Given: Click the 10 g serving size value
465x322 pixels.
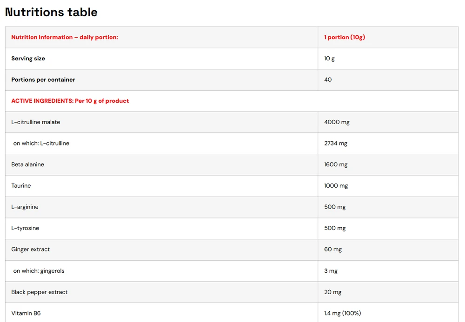Looking at the screenshot, I should pyautogui.click(x=329, y=59).
